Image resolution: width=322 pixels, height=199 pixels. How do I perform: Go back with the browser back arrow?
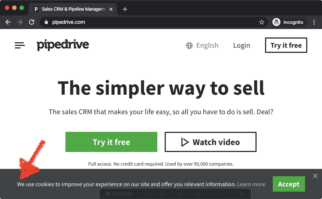8,22
